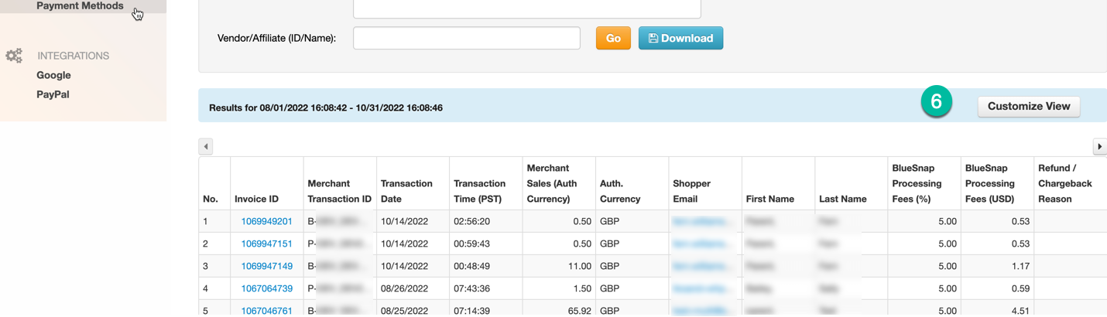
Task: Click the Invoice ID column header
Action: [x=256, y=199]
